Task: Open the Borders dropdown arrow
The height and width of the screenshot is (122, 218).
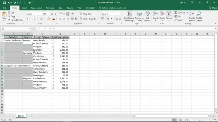Action: (x=44, y=19)
